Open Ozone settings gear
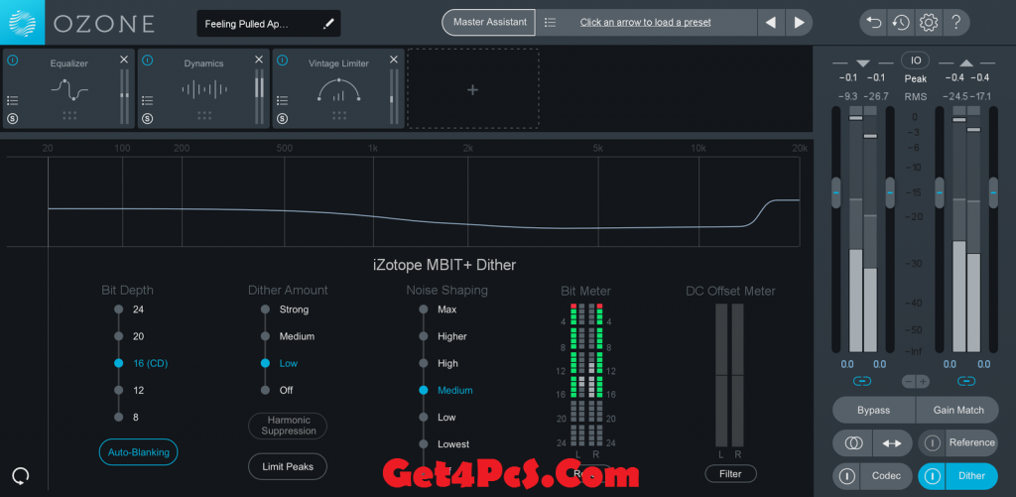Viewport: 1016px width, 497px height. 928,22
